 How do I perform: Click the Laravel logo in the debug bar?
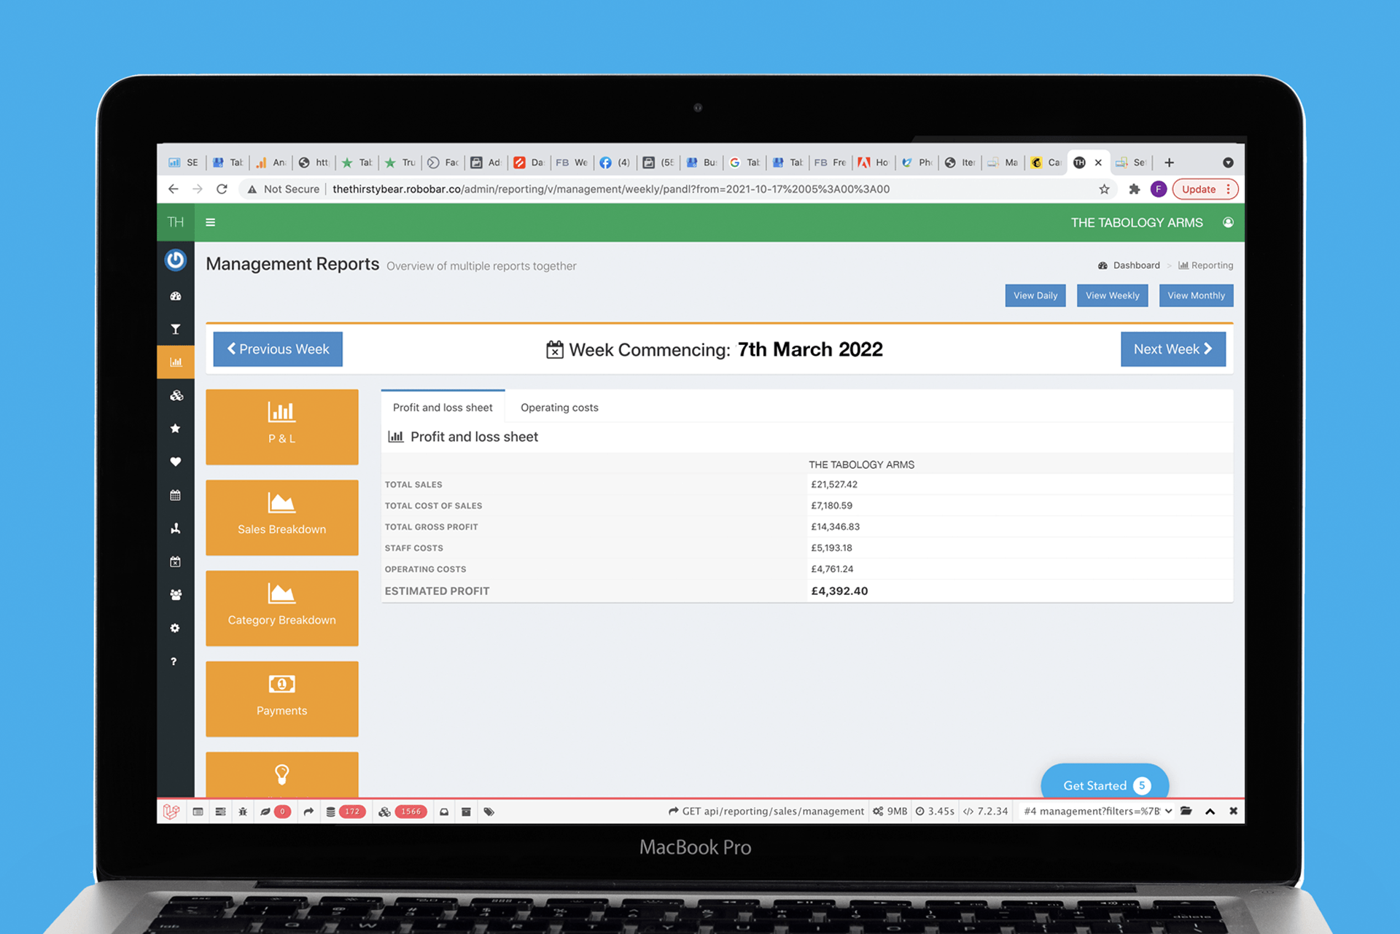(x=171, y=812)
